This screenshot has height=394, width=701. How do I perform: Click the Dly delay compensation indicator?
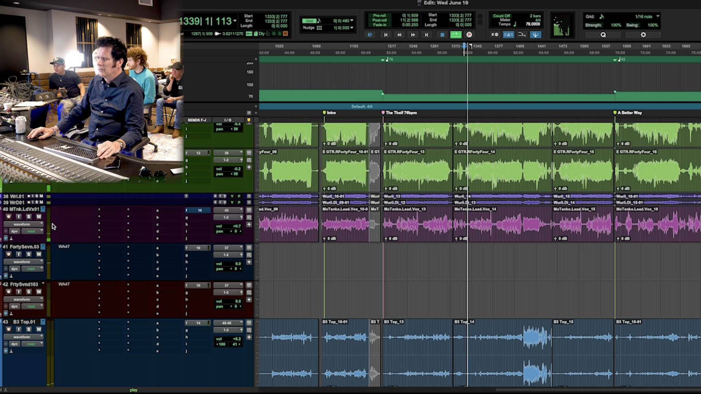pyautogui.click(x=261, y=34)
